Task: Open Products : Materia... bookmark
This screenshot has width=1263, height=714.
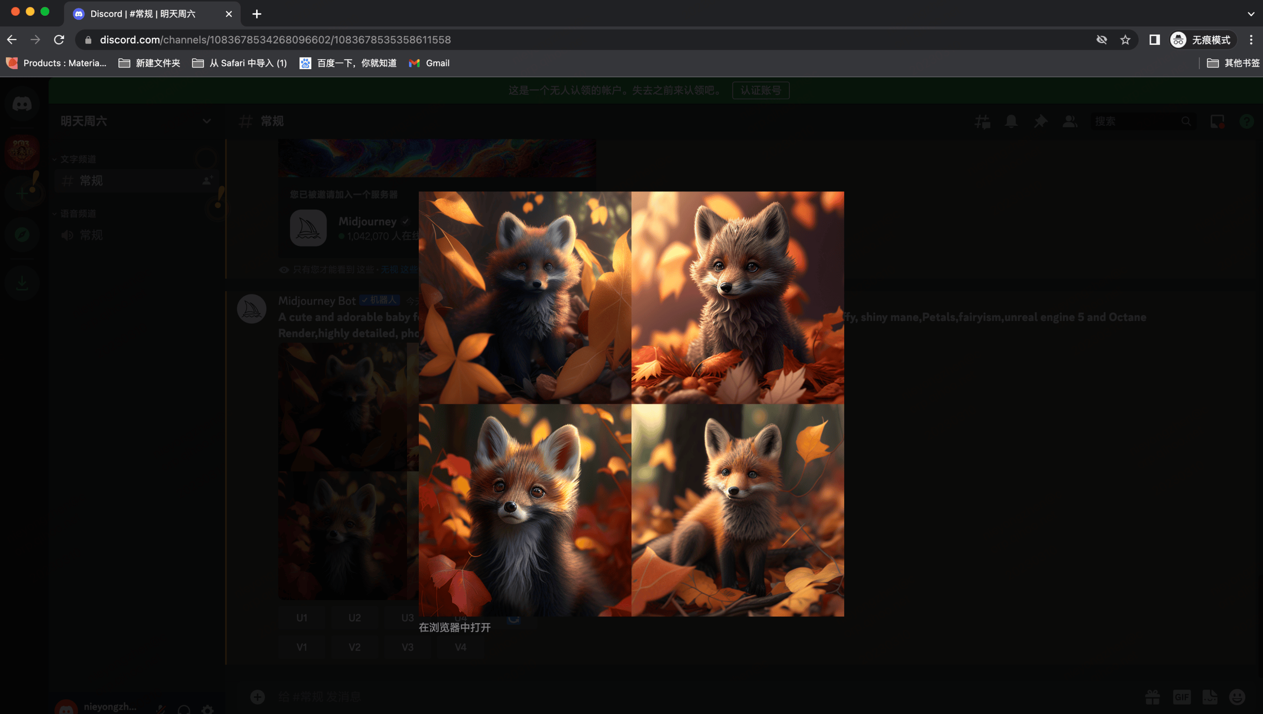Action: pos(56,63)
